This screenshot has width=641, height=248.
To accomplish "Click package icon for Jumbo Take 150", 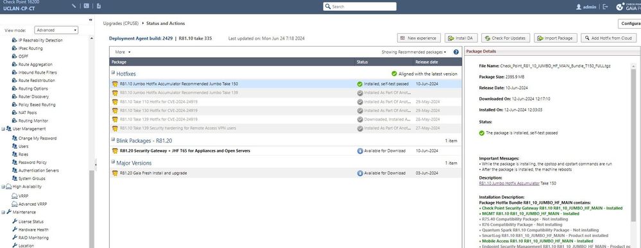I will click(x=115, y=84).
